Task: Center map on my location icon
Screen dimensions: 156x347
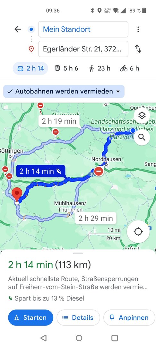Action: (138, 232)
